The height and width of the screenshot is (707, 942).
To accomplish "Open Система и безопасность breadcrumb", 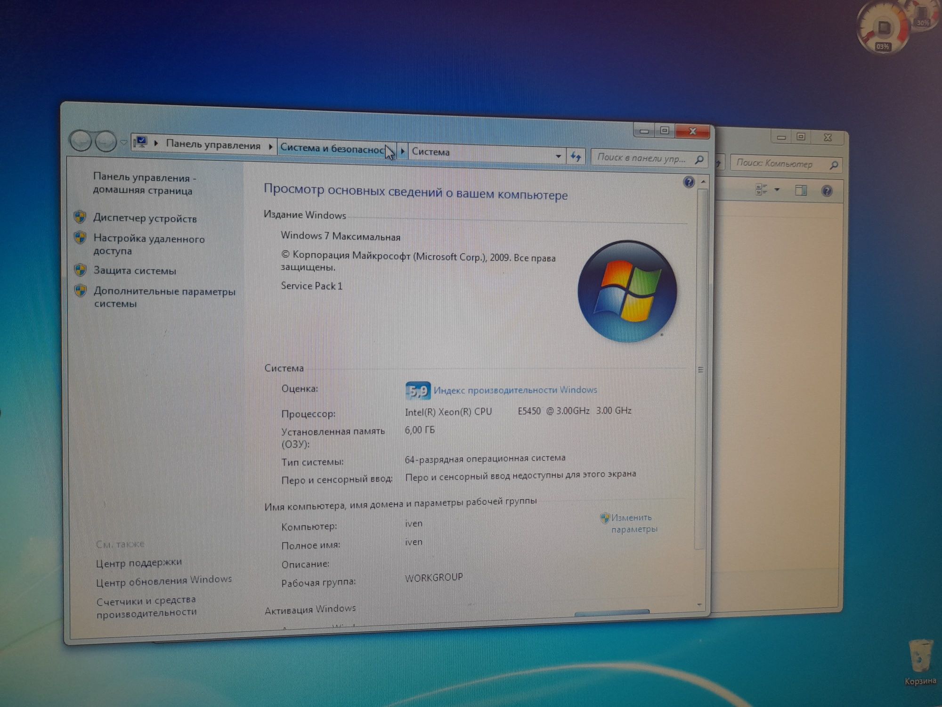I will pos(333,149).
